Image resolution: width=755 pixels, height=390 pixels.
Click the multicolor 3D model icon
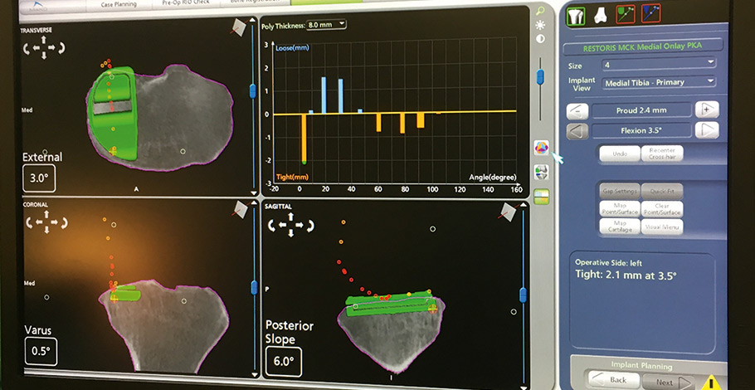point(541,147)
